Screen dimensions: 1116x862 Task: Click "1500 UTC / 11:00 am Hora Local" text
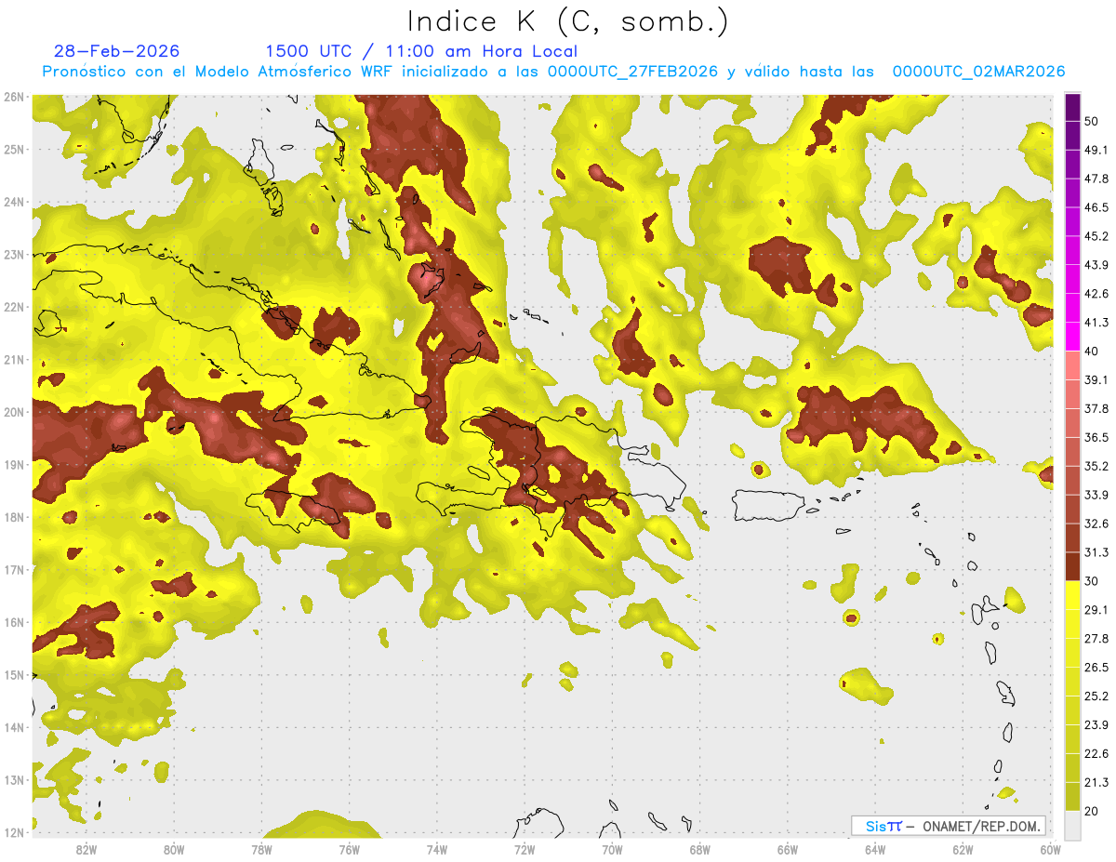[421, 51]
